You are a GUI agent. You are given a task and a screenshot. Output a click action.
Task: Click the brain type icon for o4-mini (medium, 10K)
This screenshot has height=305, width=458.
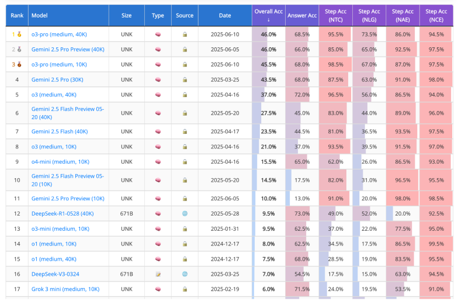tap(158, 161)
